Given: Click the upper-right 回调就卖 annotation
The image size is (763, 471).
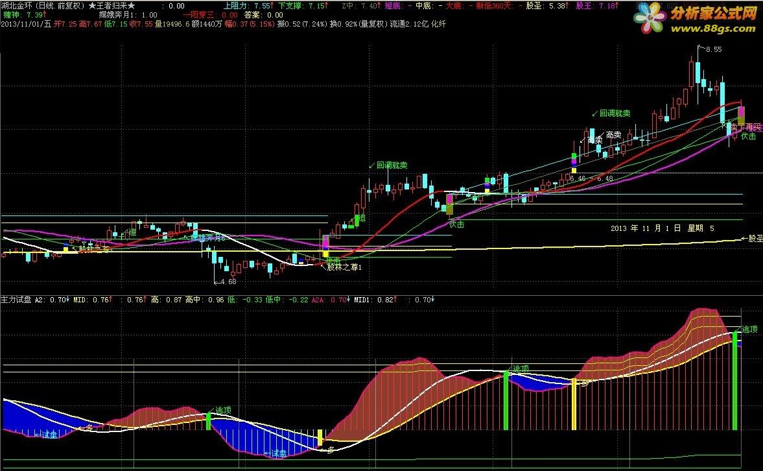Looking at the screenshot, I should [x=615, y=113].
